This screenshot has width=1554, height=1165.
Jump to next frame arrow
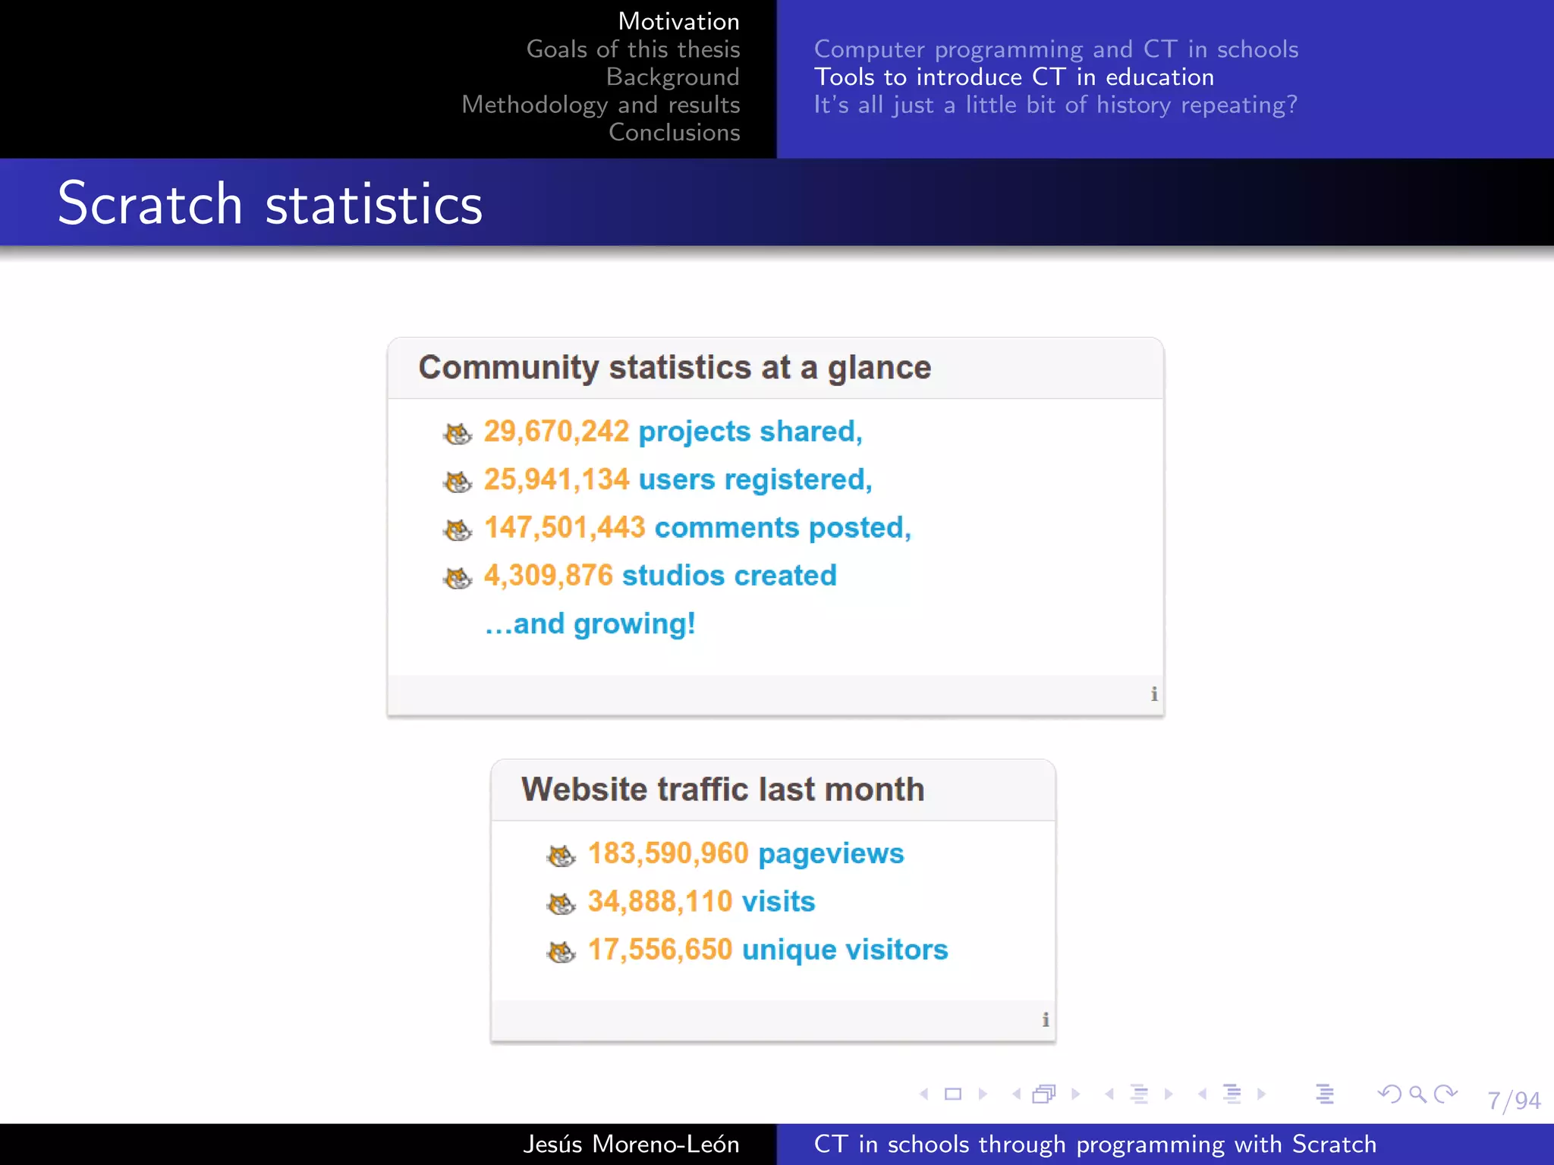(x=1075, y=1094)
